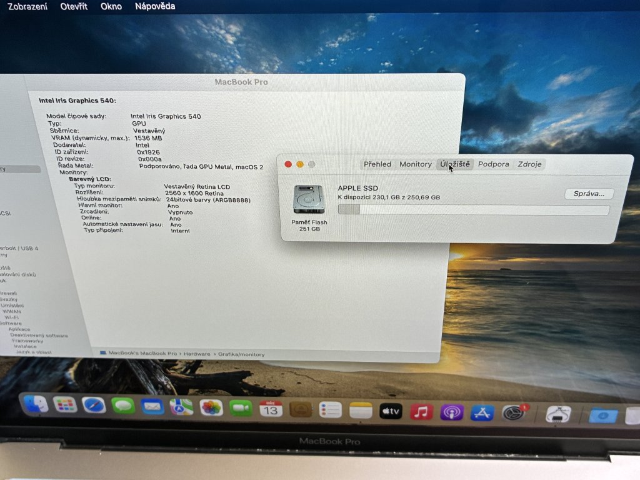Click the highlighted selected sidebar row
640x480 pixels.
click(x=21, y=169)
